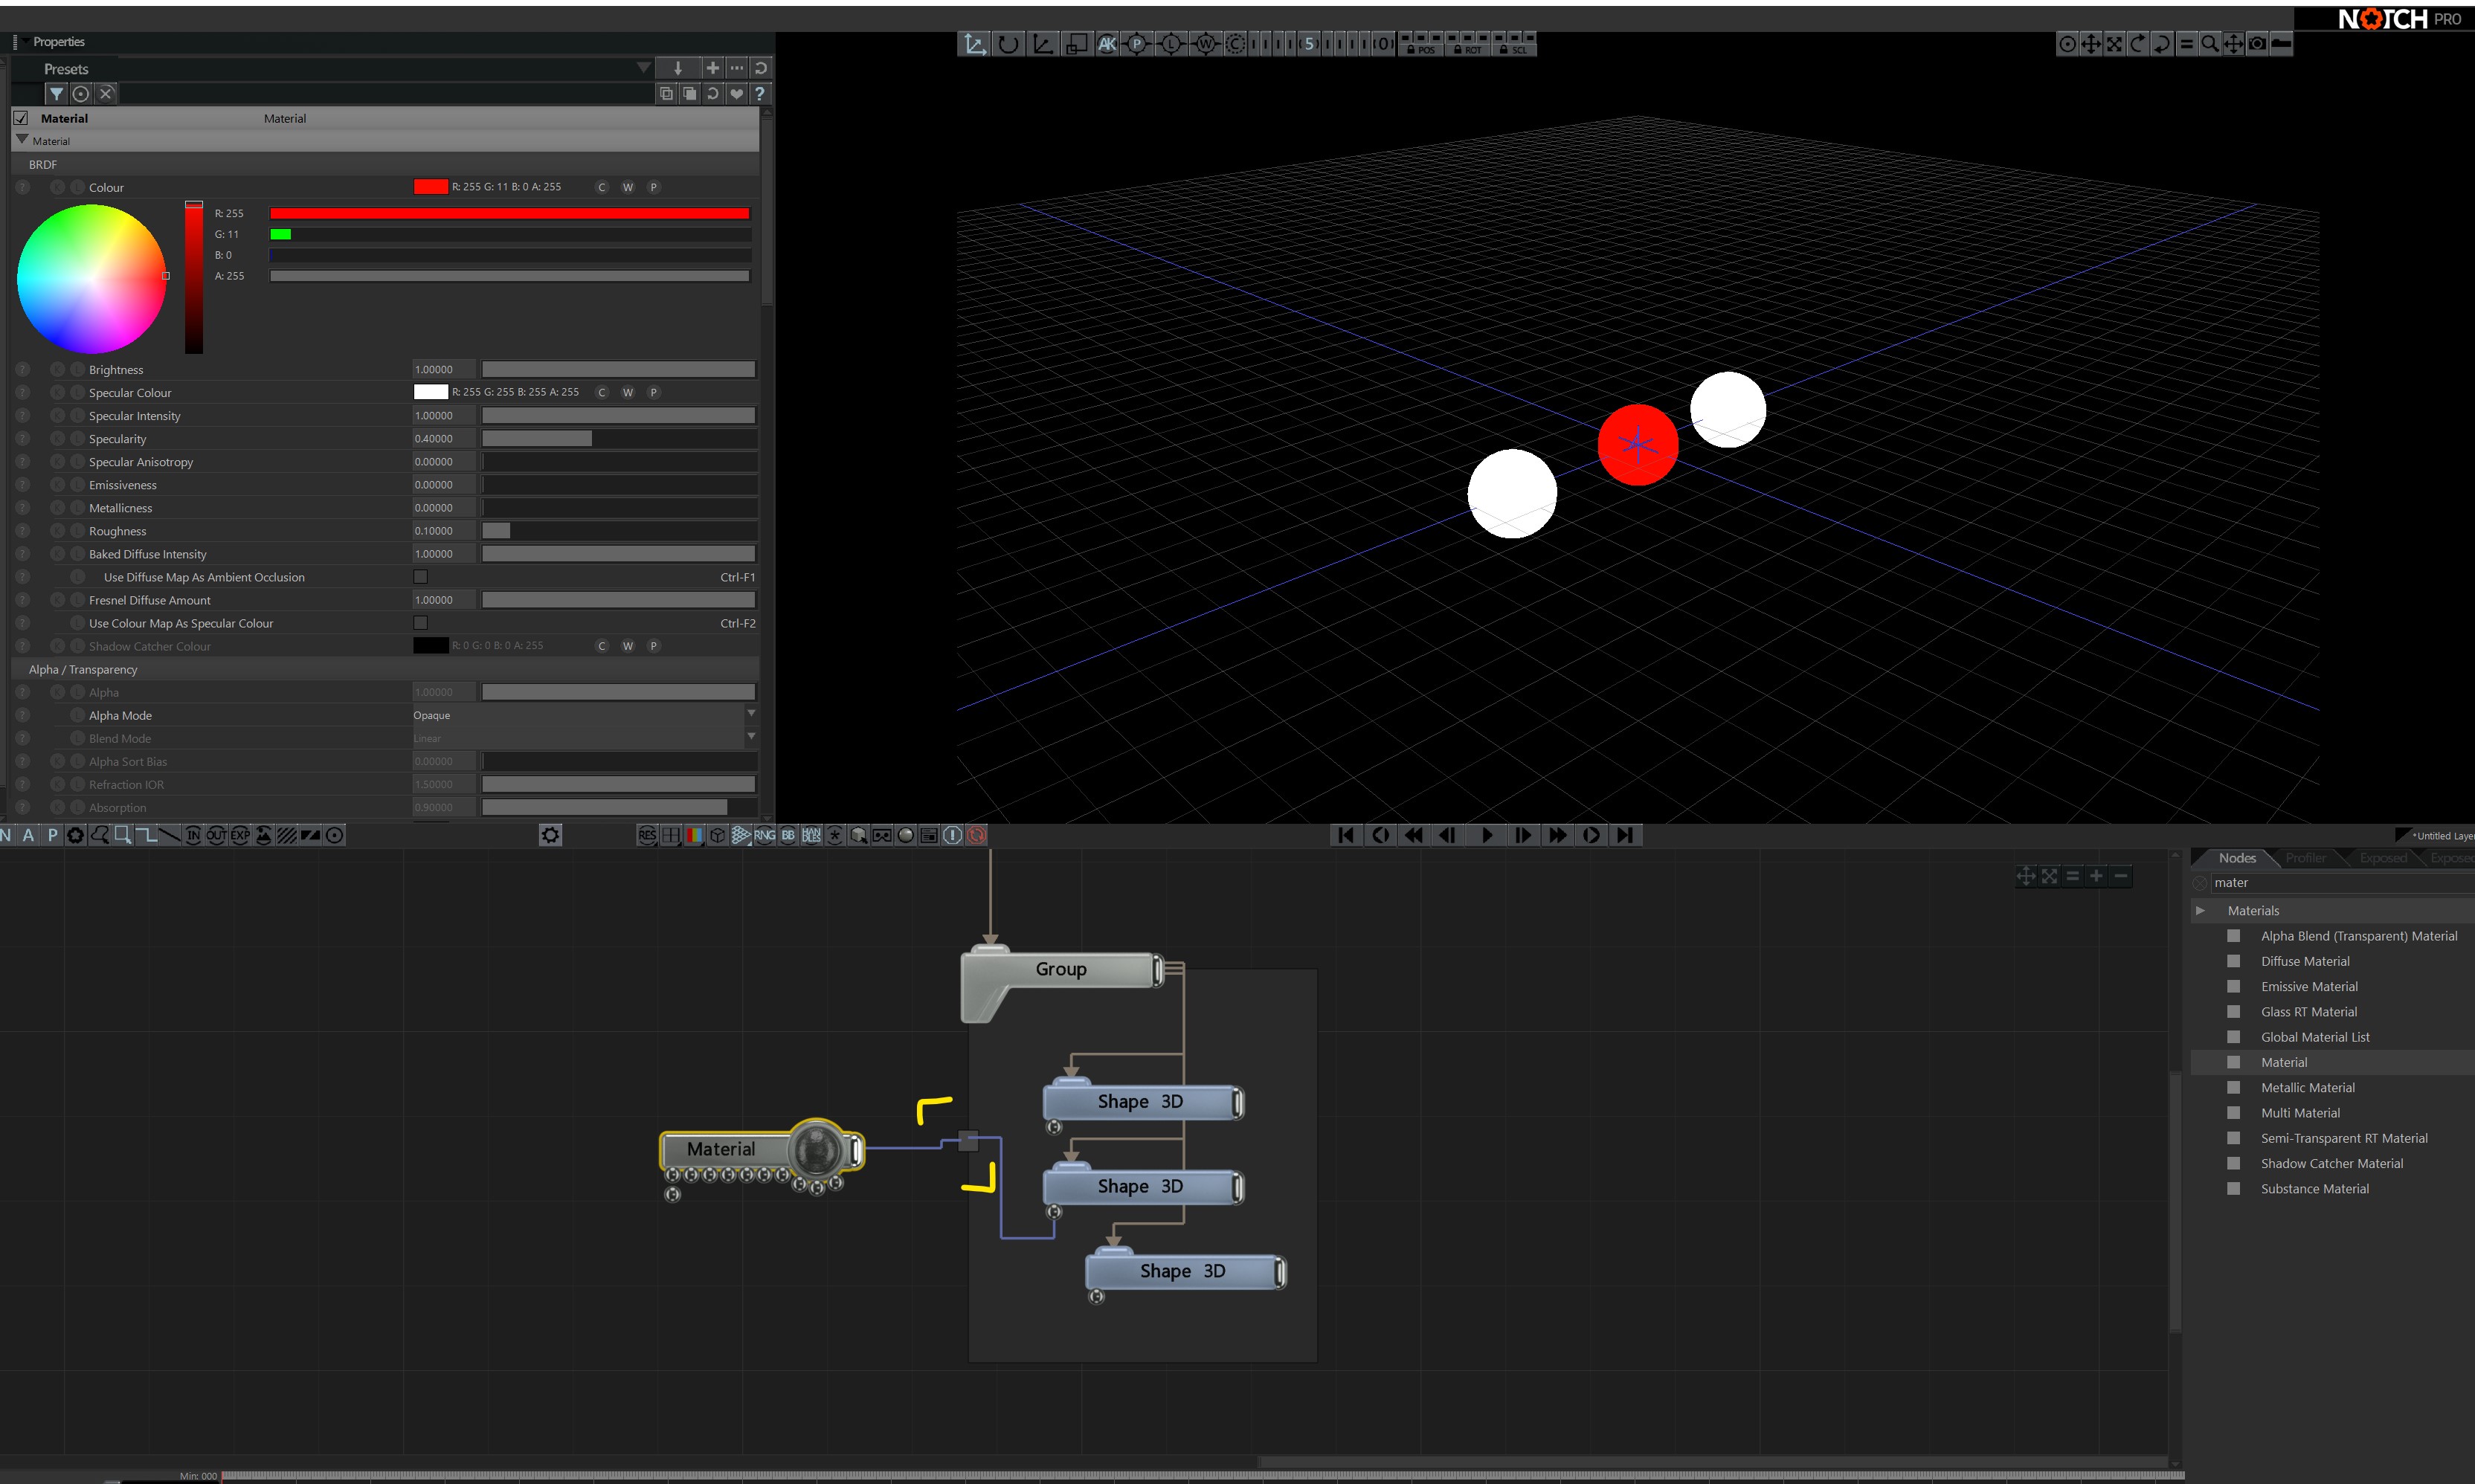Click the red Colour swatch
Screen dimensions: 2475x1484
430,187
